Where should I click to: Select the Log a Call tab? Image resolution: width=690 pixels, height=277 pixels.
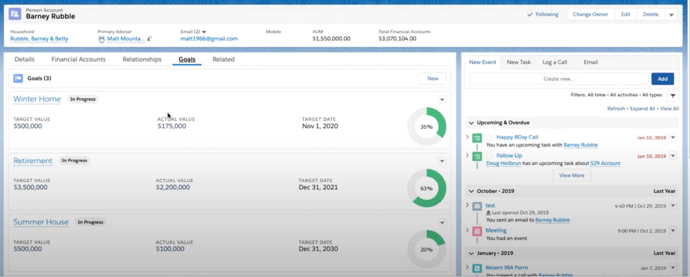pyautogui.click(x=555, y=62)
